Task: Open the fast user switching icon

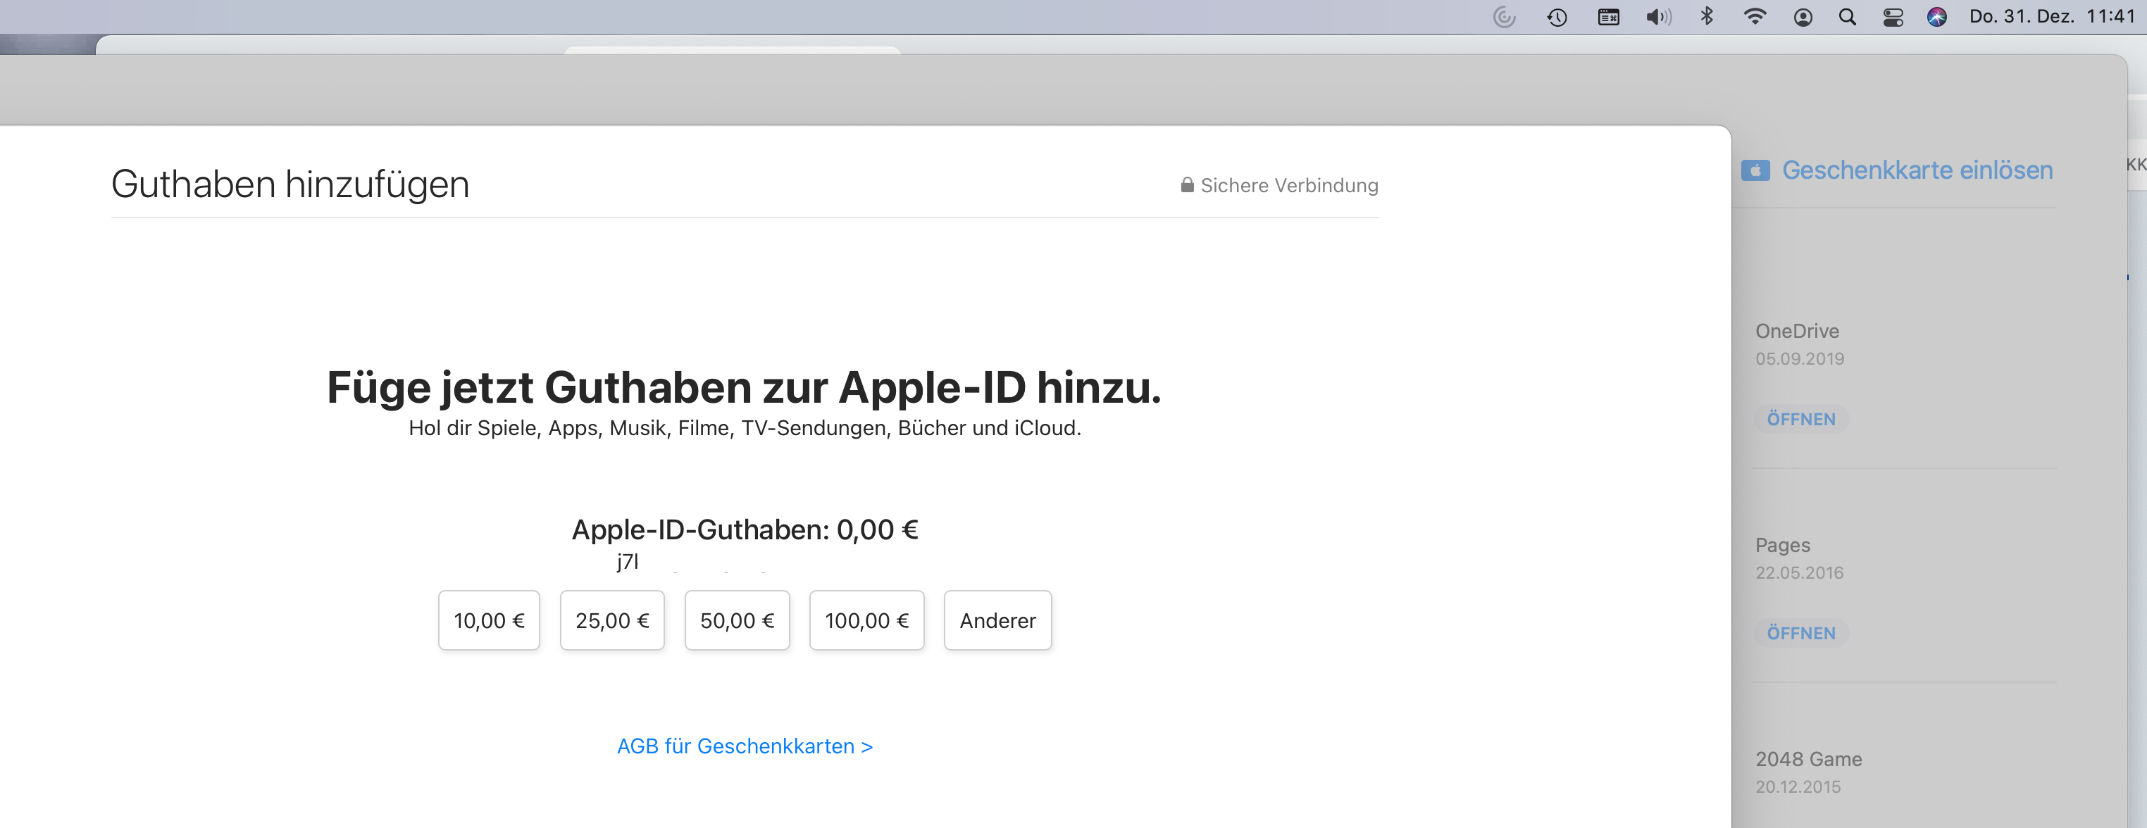Action: [1803, 17]
